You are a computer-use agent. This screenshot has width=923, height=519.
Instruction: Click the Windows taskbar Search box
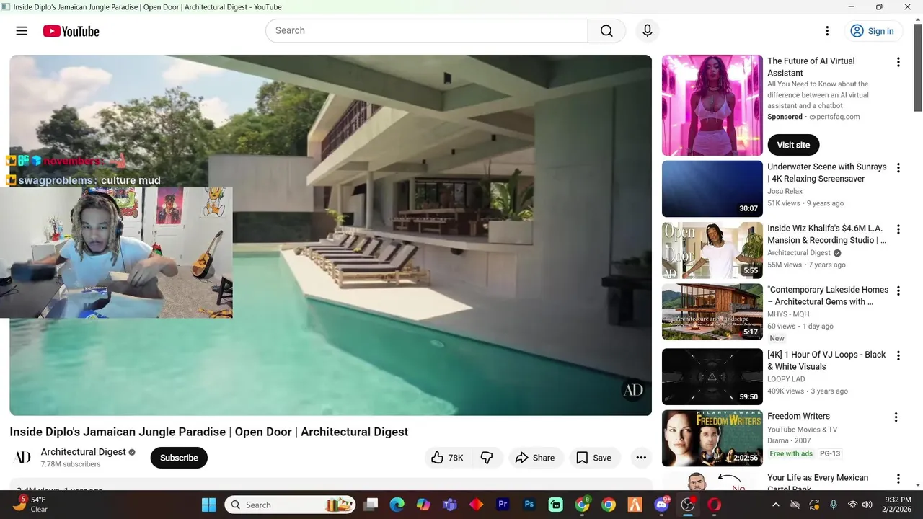coord(291,505)
